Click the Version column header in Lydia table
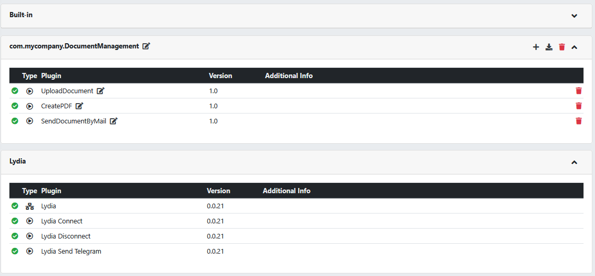Viewport: 595px width, 276px height. click(x=218, y=191)
